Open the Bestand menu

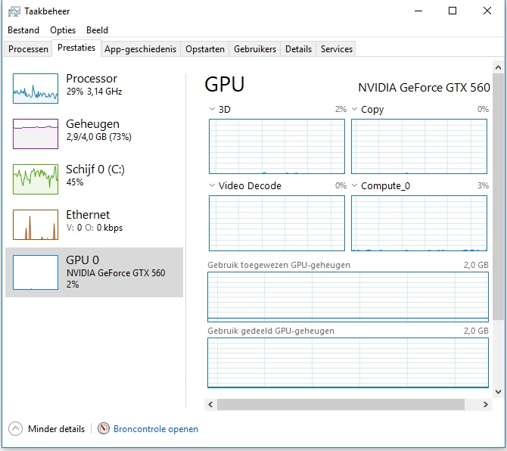pyautogui.click(x=23, y=30)
